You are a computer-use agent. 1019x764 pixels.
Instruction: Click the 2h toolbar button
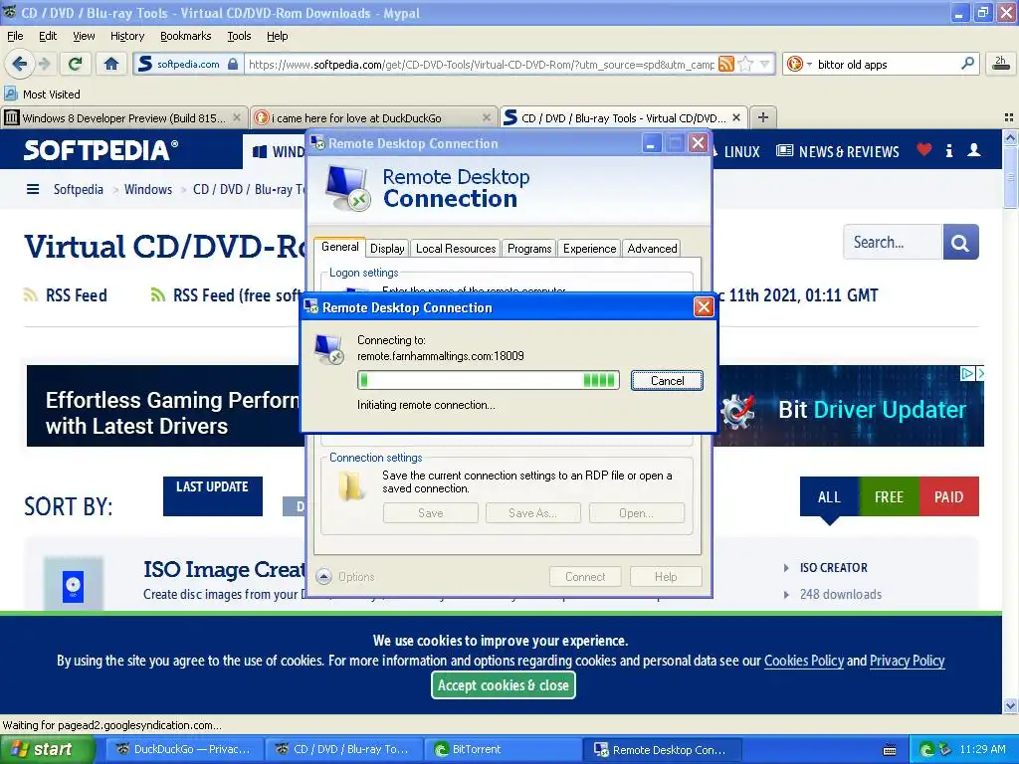[1001, 64]
